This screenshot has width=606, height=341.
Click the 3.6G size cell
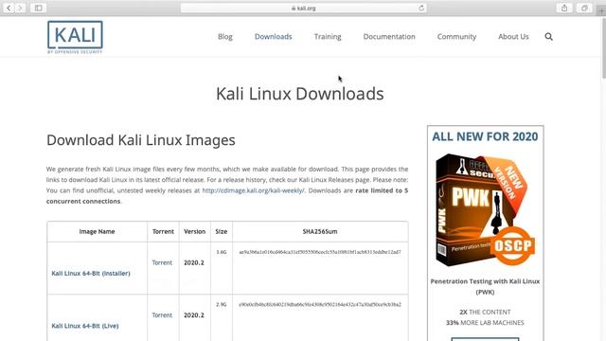[222, 252]
